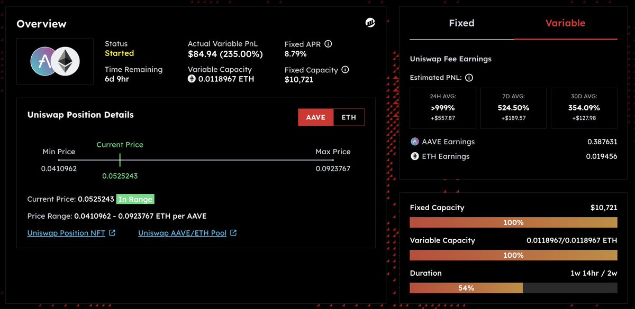The height and width of the screenshot is (309, 635).
Task: Select the 30D AVG earnings card
Action: pos(584,108)
